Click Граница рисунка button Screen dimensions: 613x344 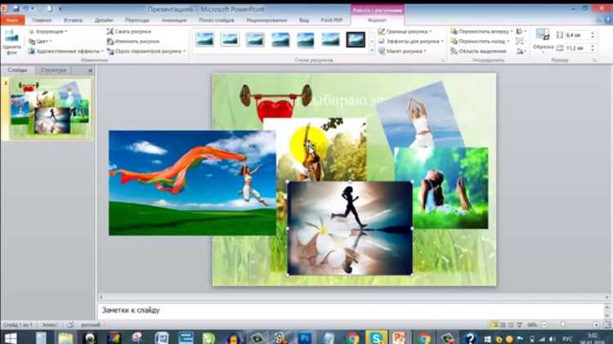click(x=405, y=31)
